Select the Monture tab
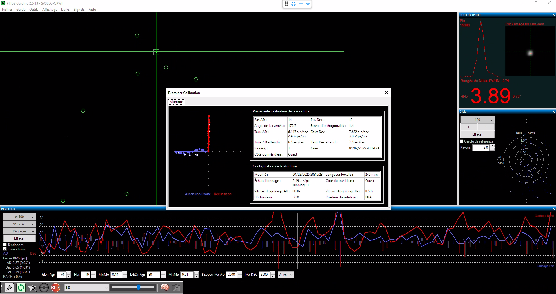The height and width of the screenshot is (294, 556). click(176, 102)
